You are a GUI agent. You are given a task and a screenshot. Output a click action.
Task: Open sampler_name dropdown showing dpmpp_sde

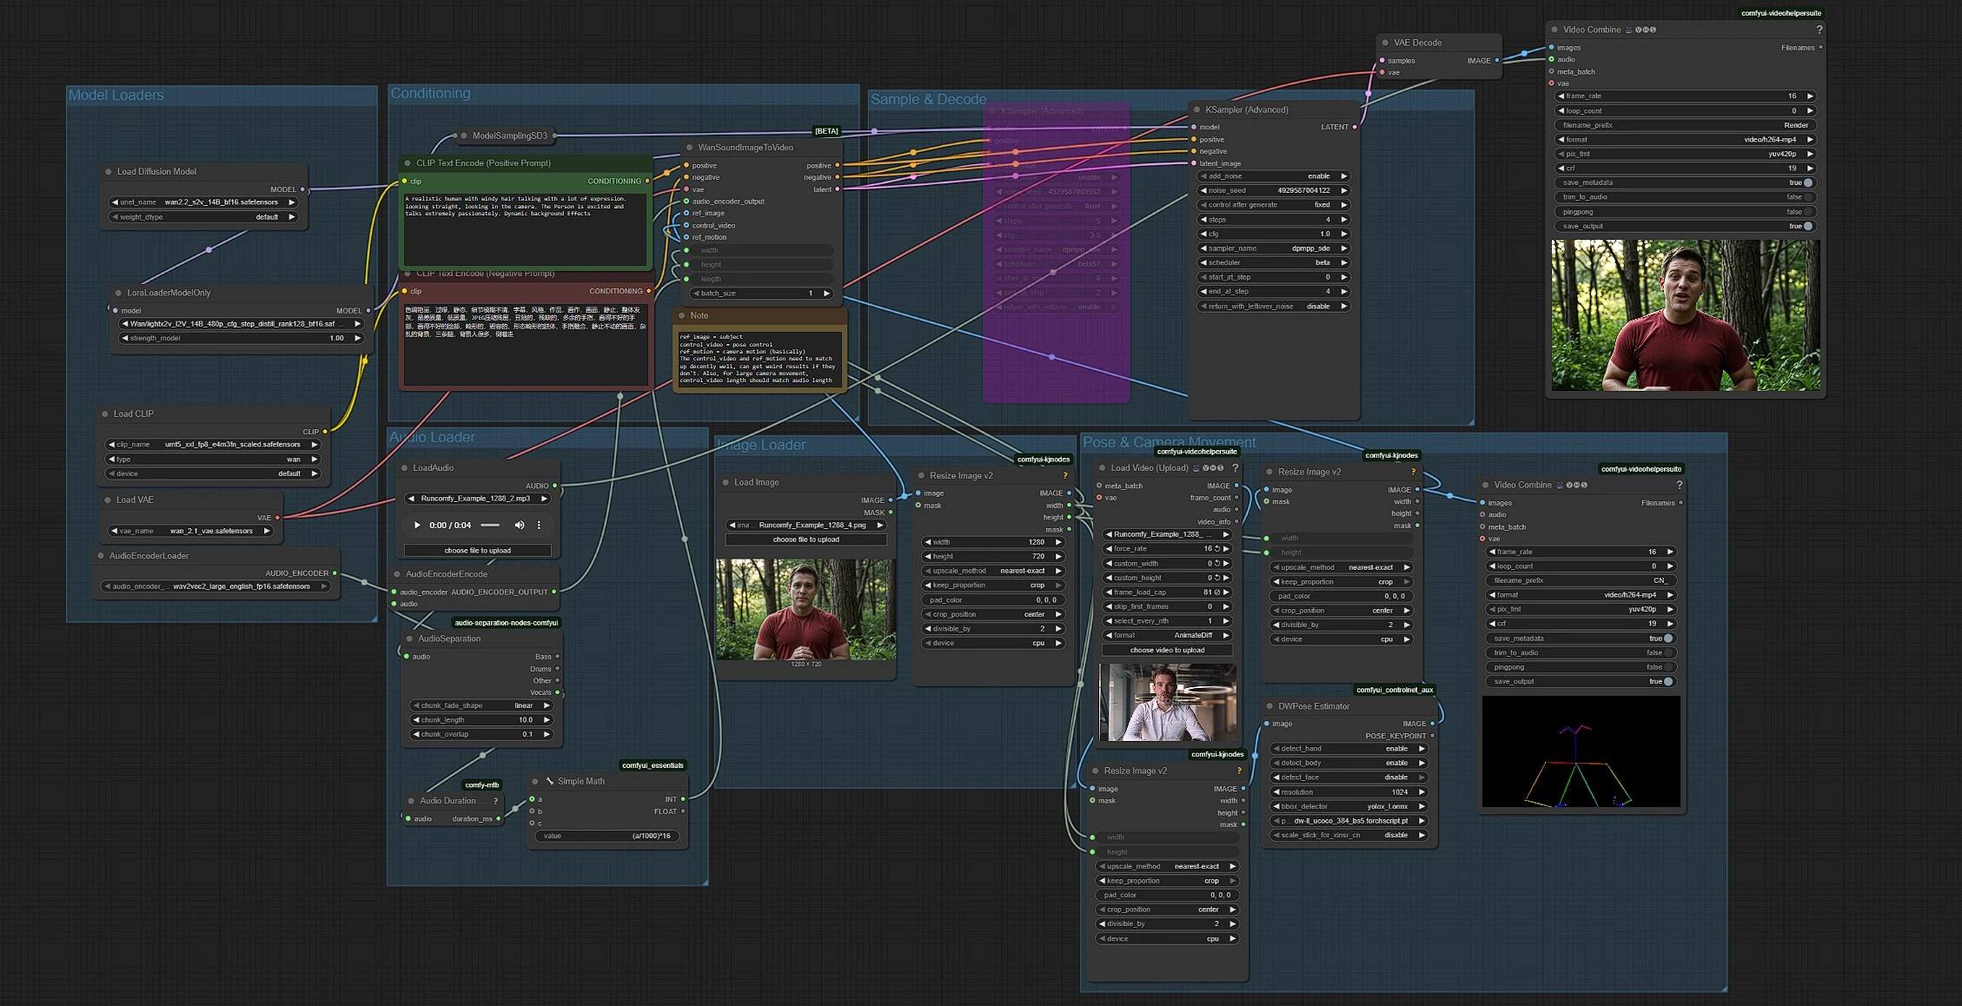[x=1273, y=248]
